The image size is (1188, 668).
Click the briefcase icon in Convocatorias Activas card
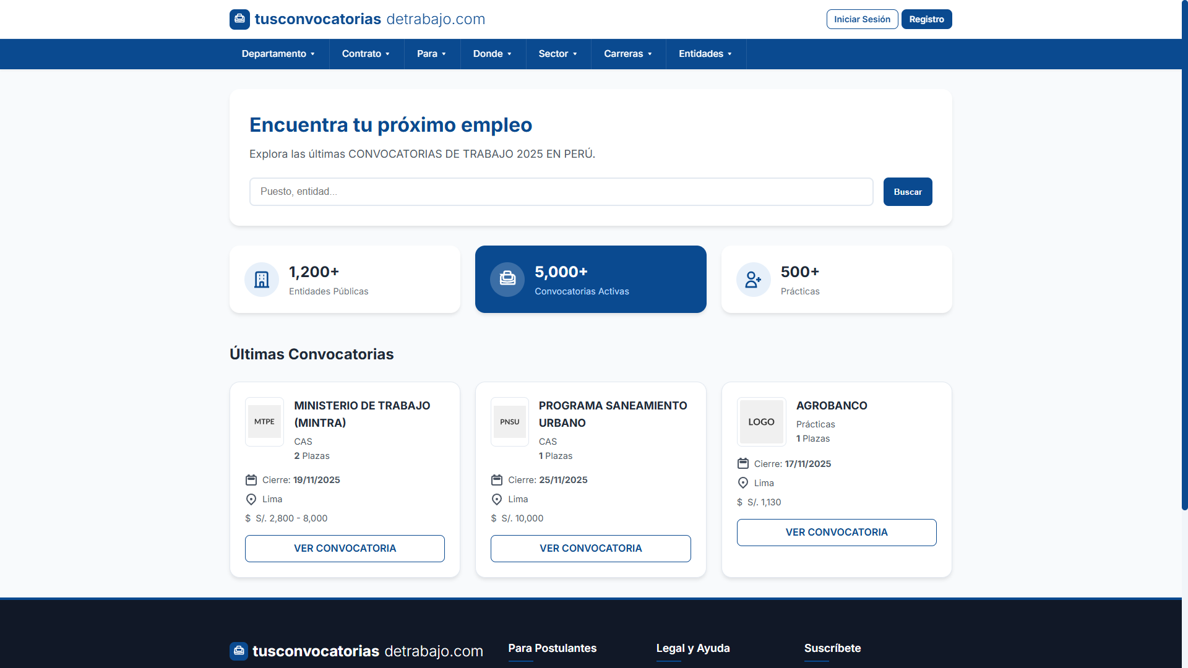point(507,280)
